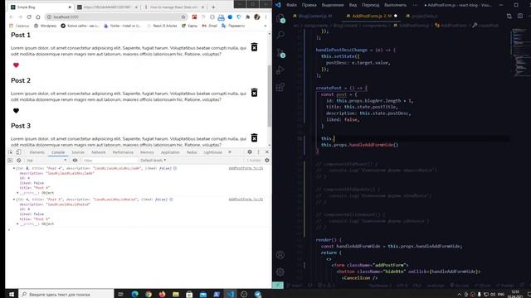Split the VS Code editor right
Screen dimensions: 531x298
520,16
